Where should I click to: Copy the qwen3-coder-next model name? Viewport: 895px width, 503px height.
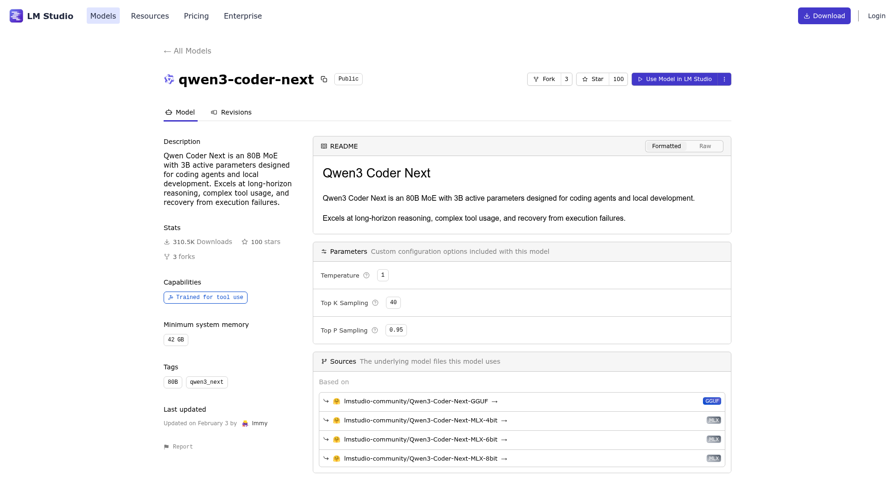pos(324,79)
